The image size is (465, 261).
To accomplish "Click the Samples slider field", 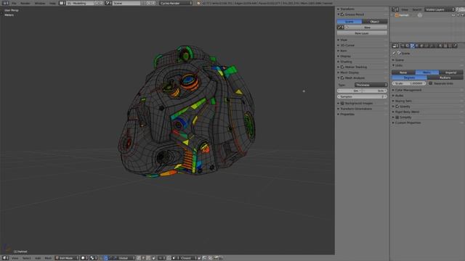I will point(362,96).
